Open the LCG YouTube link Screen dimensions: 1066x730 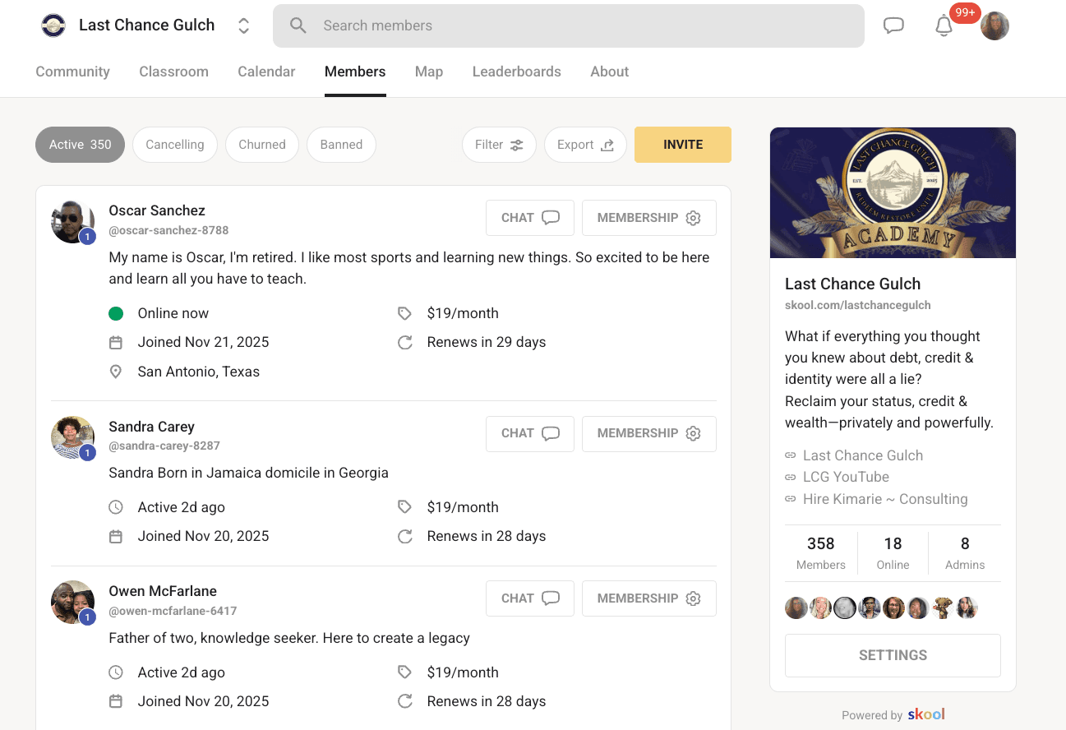(846, 477)
